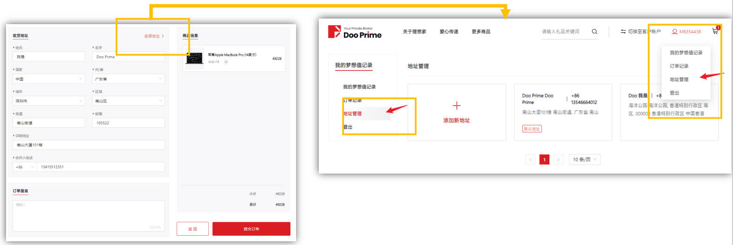This screenshot has width=733, height=245.
Task: Click the search magnifier icon
Action: pos(594,32)
